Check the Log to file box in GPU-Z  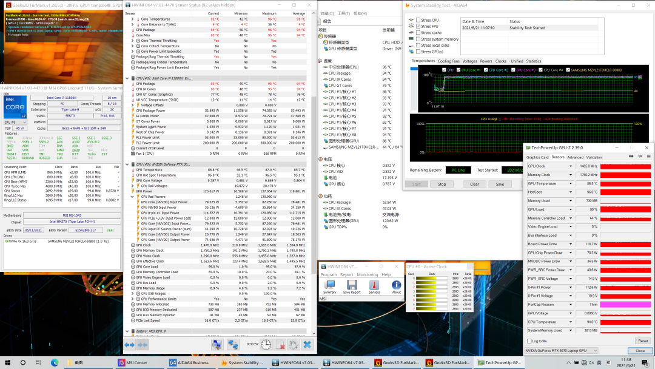tap(529, 341)
